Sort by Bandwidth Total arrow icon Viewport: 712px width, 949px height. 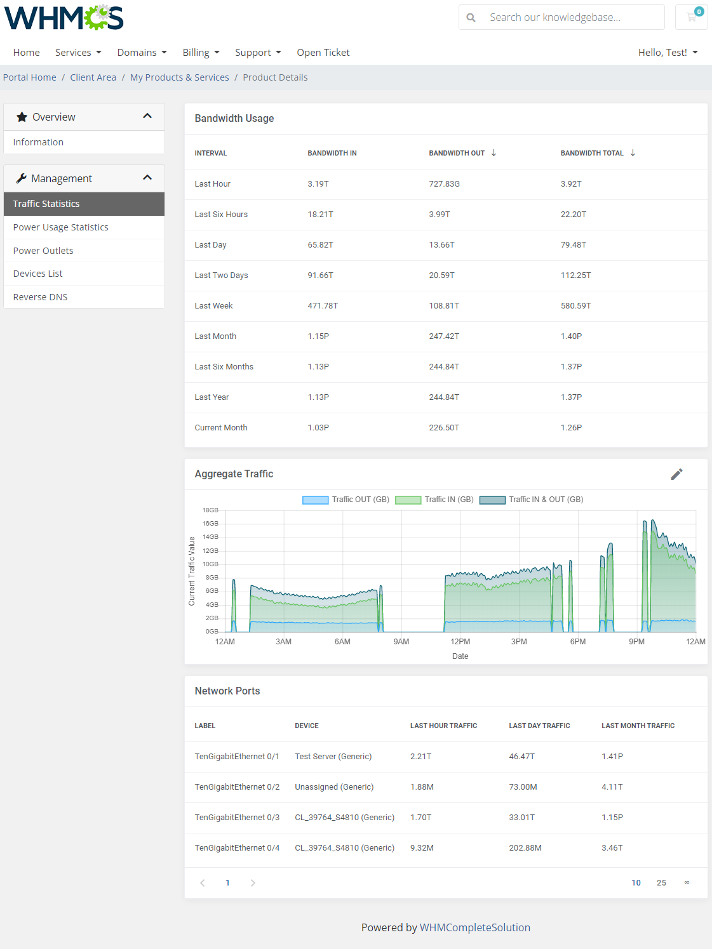[x=633, y=153]
